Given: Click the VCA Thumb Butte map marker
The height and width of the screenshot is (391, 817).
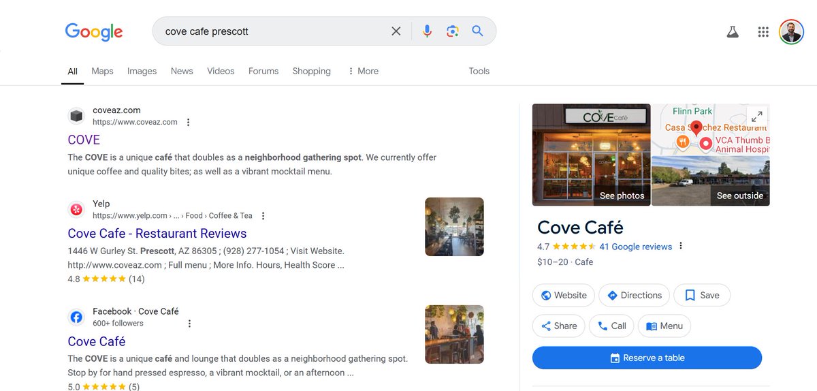Looking at the screenshot, I should (705, 144).
